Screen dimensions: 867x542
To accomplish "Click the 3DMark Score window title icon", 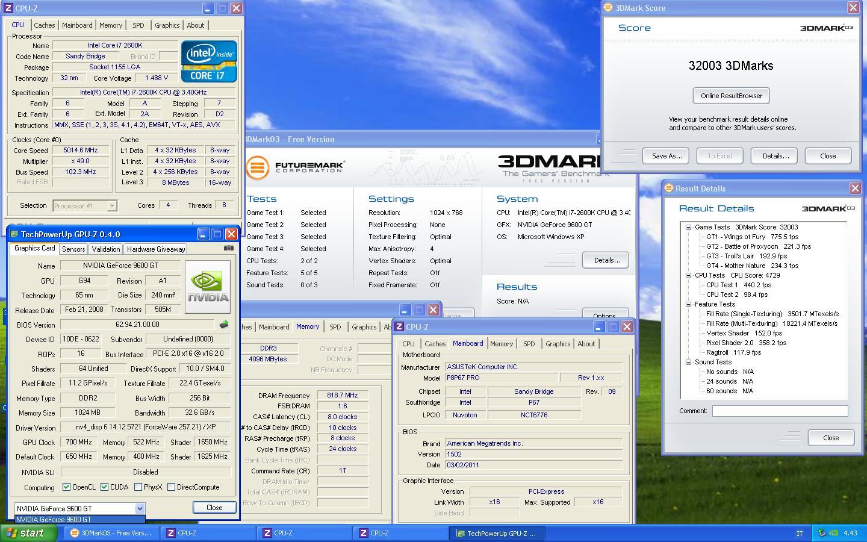I will [608, 8].
